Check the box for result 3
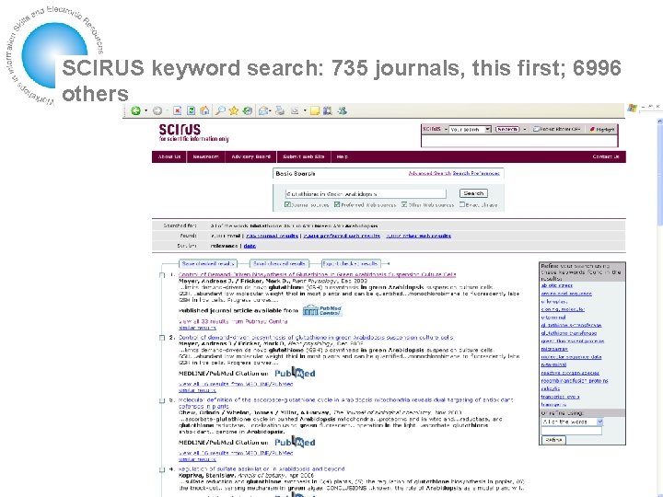Image resolution: width=663 pixels, height=497 pixels. [x=162, y=401]
